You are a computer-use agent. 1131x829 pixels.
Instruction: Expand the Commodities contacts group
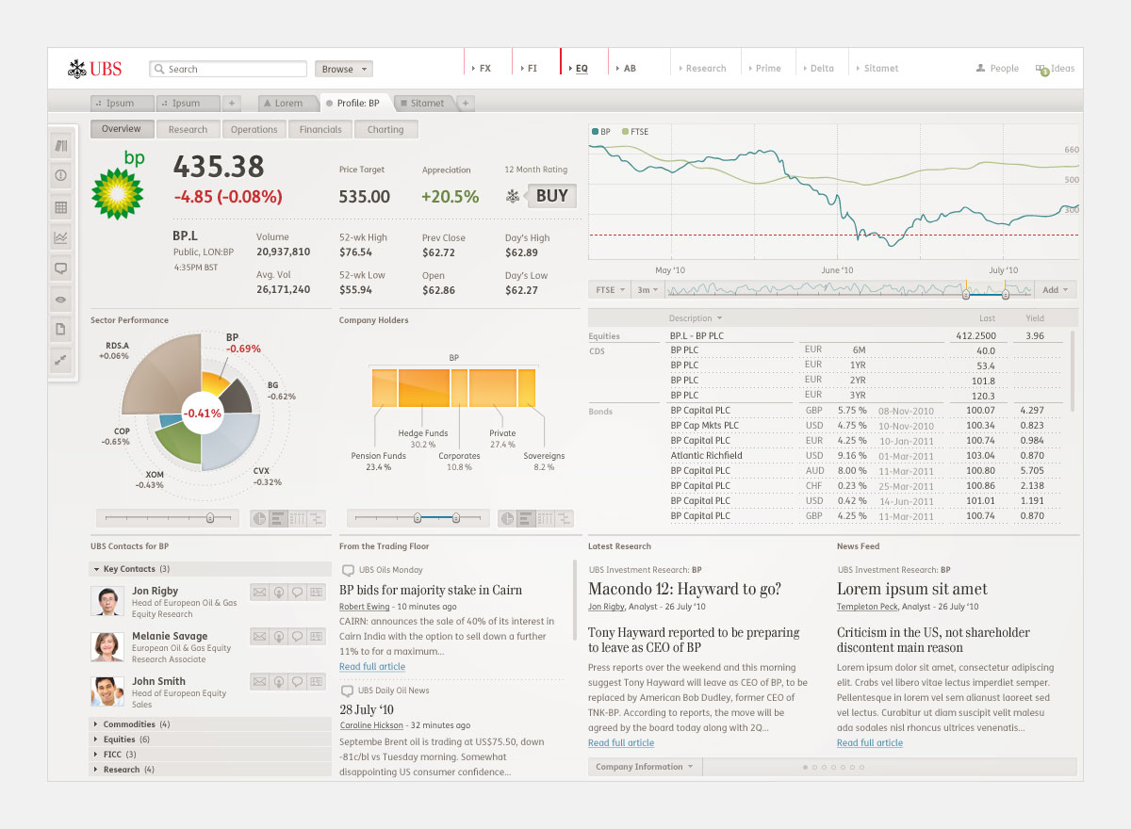click(210, 724)
